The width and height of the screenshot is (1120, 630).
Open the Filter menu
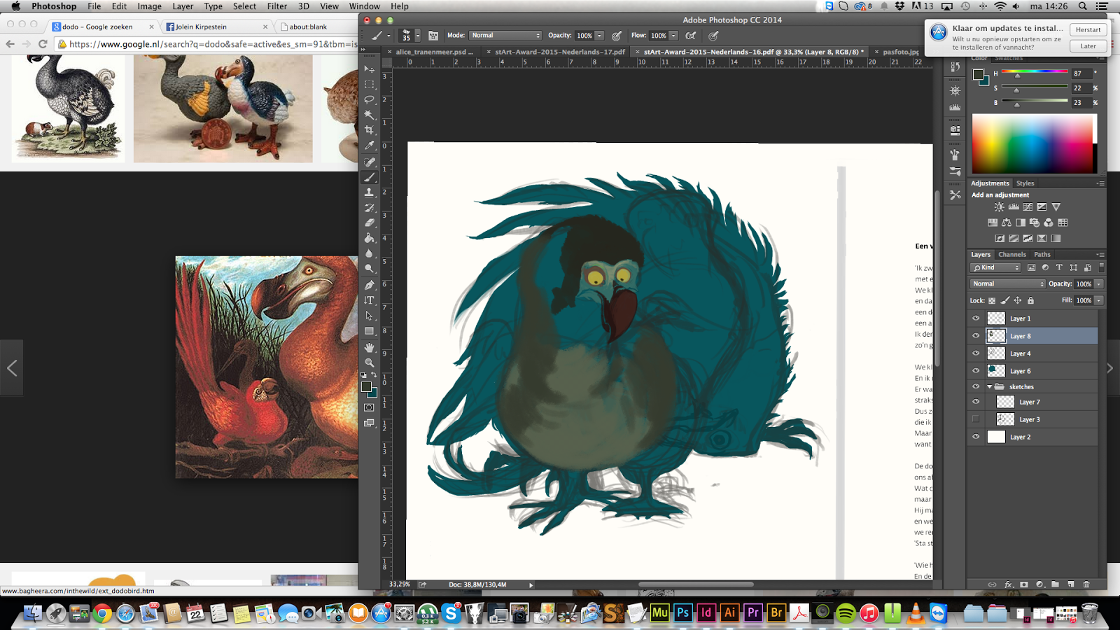(277, 6)
